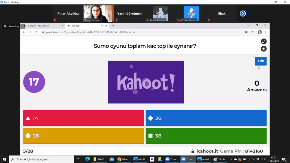Open the Chrome profile icon
290x163 pixels.
click(260, 32)
